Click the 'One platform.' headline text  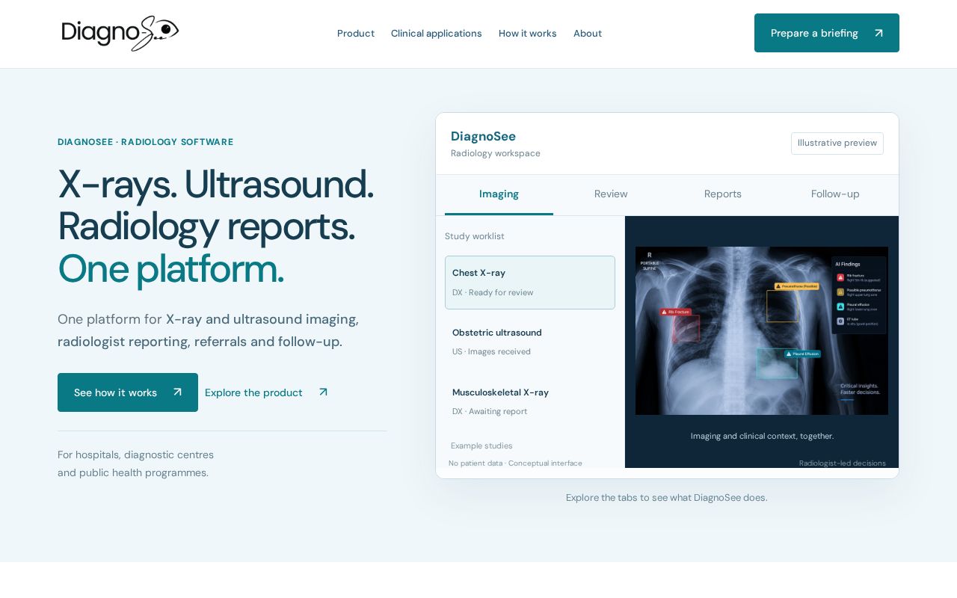coord(171,269)
